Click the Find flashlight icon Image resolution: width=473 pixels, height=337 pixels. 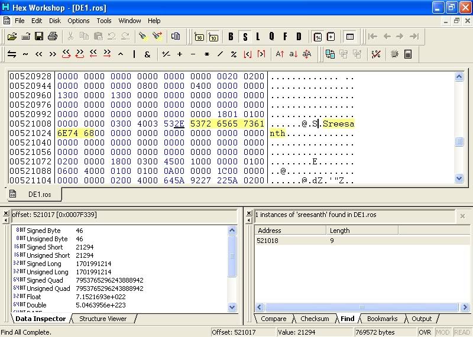(143, 37)
